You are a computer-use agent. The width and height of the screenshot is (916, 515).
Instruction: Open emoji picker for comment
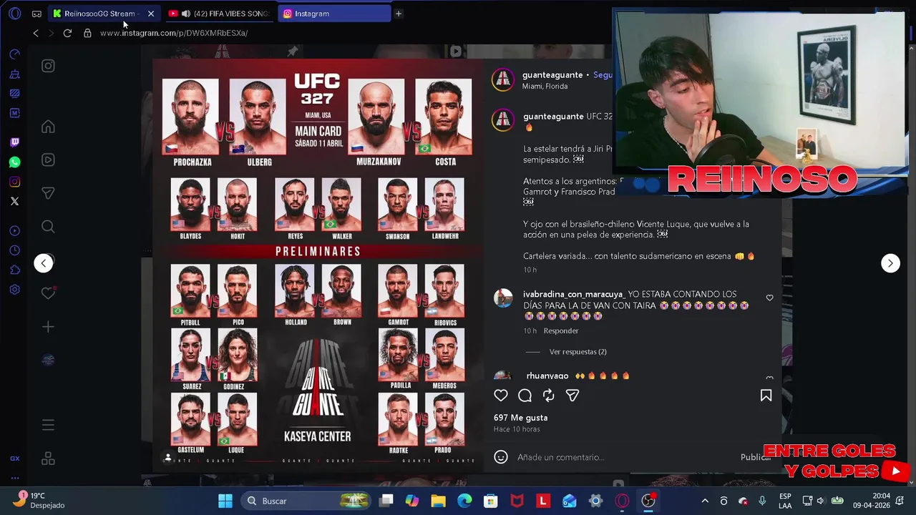coord(501,457)
